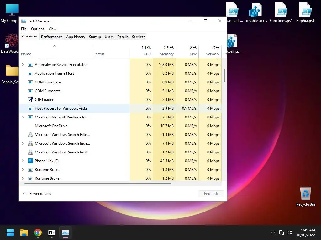Open the View menu
Image resolution: width=321 pixels, height=240 pixels.
pyautogui.click(x=52, y=29)
